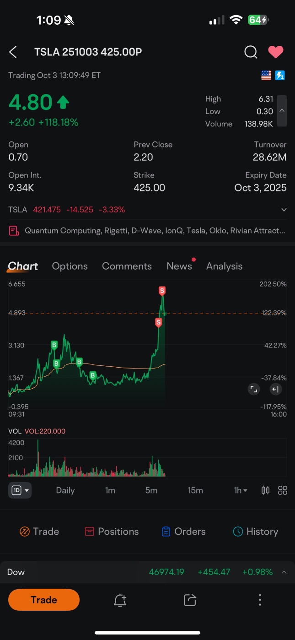
Task: Open the 1h interval dropdown
Action: [241, 490]
